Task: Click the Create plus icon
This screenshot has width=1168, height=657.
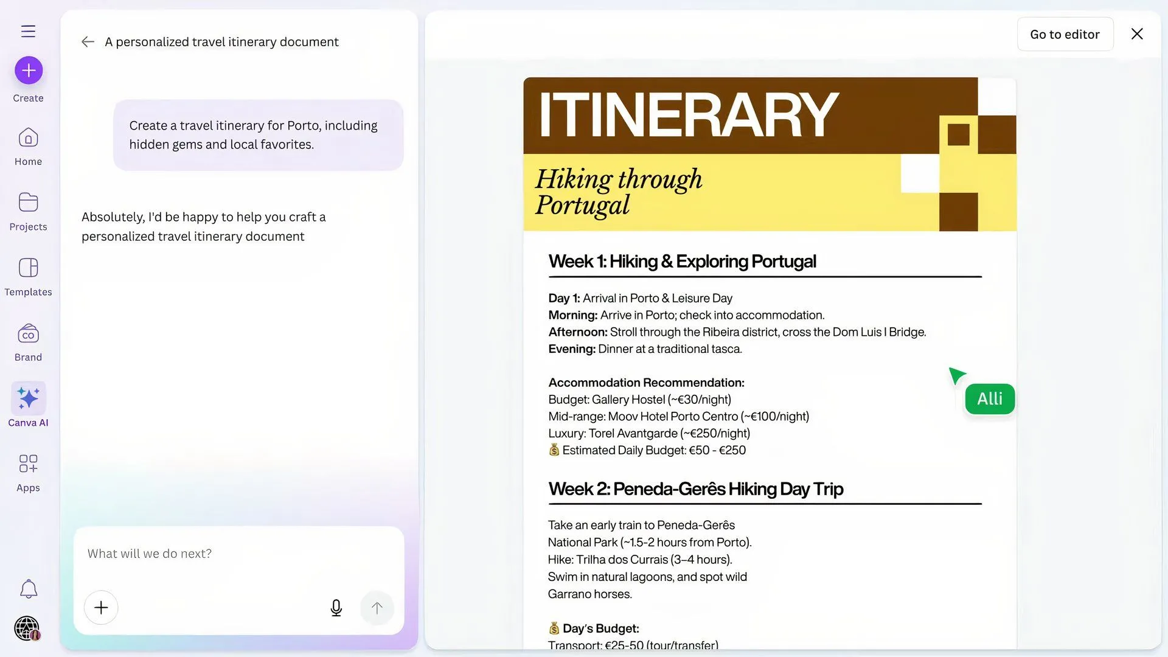Action: pyautogui.click(x=28, y=70)
